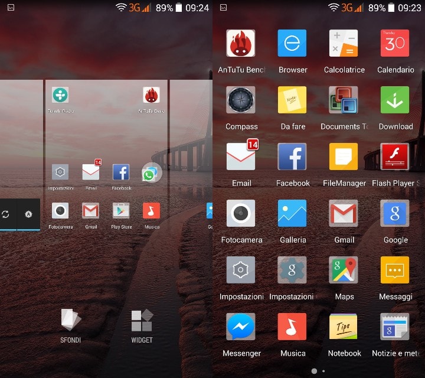Go to the second app drawer page dot
The image size is (425, 378).
[323, 371]
